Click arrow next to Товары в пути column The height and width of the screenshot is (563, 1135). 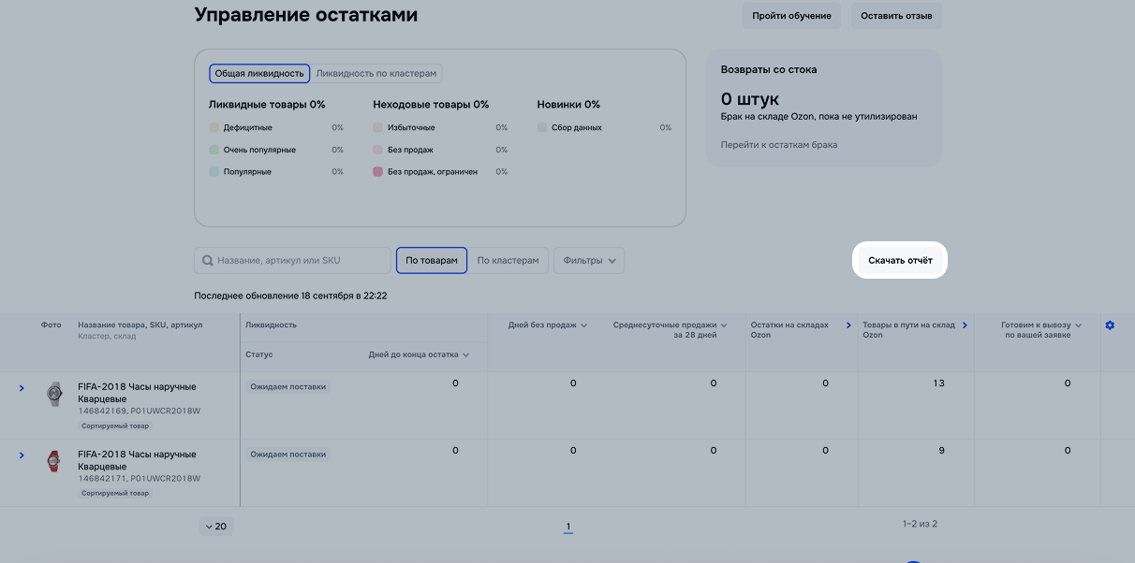click(x=965, y=325)
